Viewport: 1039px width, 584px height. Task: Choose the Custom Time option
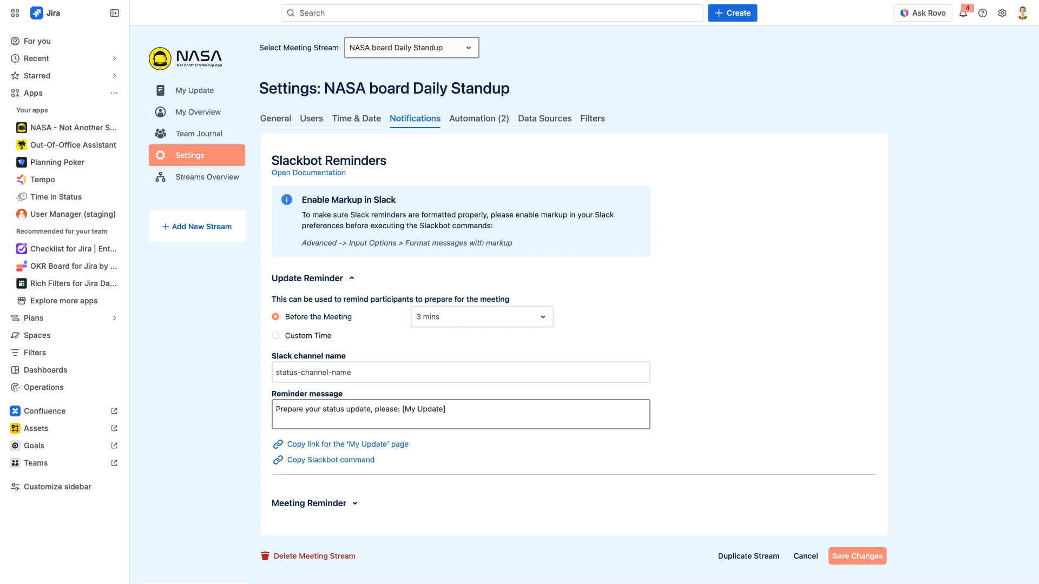point(275,335)
